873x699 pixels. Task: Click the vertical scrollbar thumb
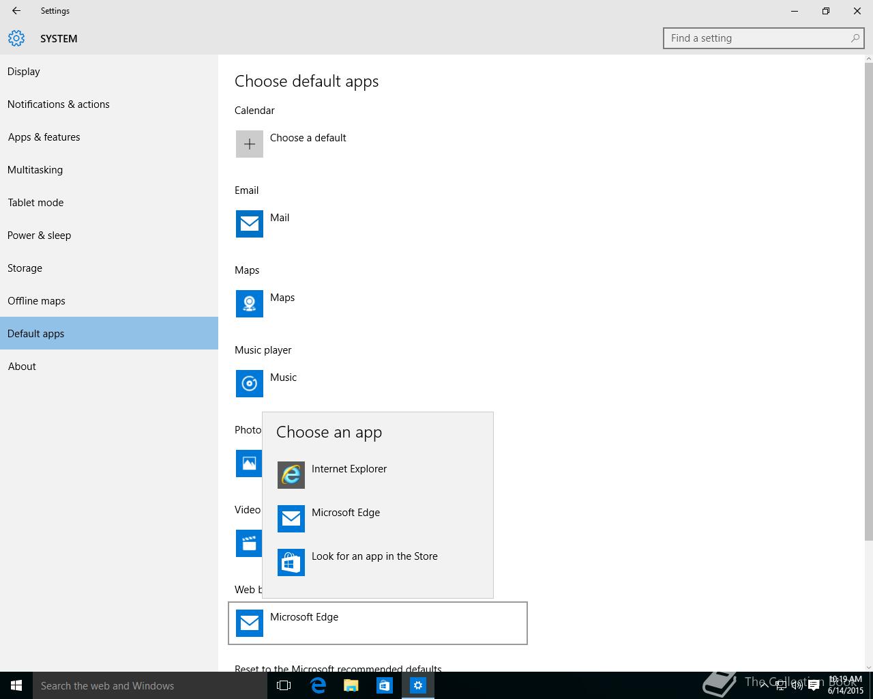coord(868,301)
